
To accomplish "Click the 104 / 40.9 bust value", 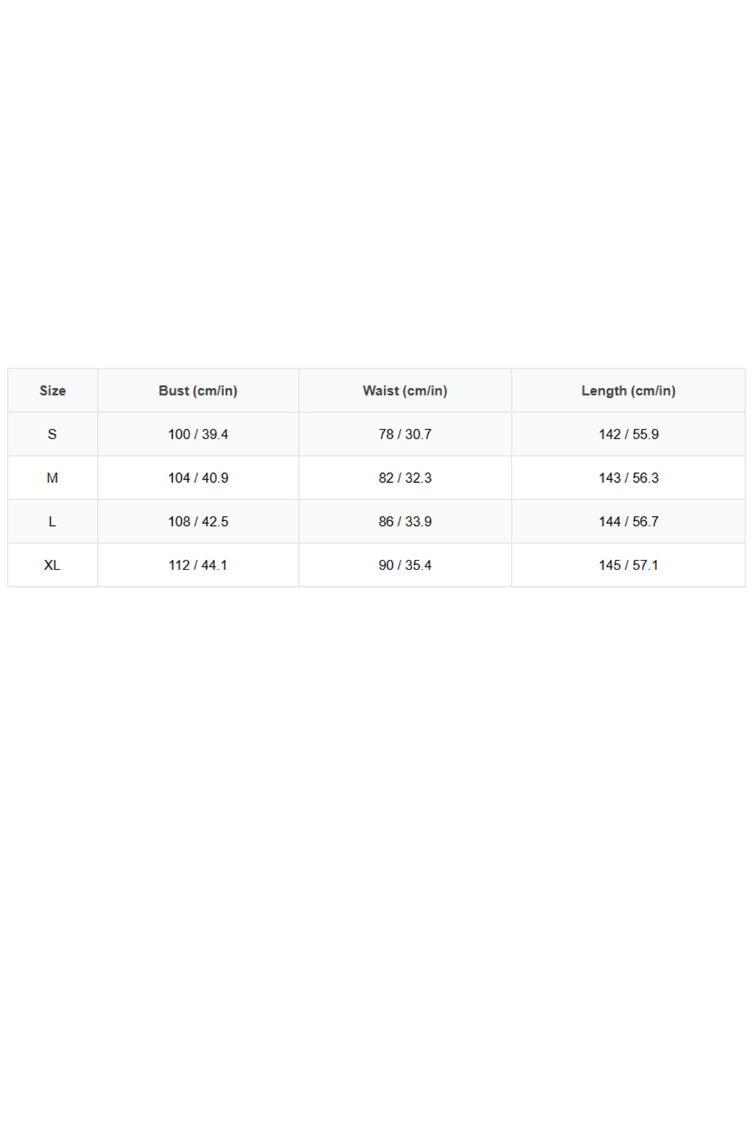I will coord(198,478).
